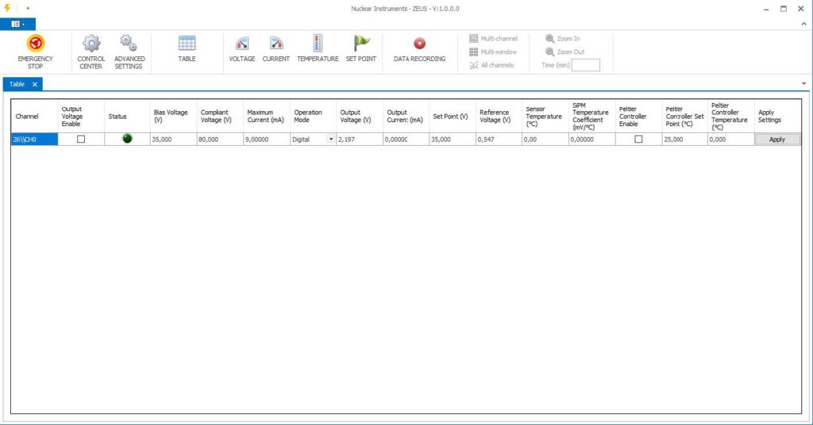This screenshot has width=813, height=425.
Task: Open the blue application menu button
Action: pos(17,24)
